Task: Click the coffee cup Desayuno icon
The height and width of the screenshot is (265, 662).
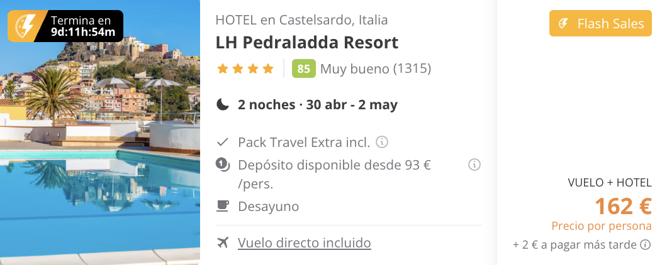Action: [223, 206]
